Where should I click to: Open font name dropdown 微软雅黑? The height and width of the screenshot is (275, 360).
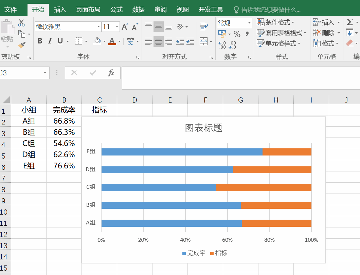coord(98,26)
